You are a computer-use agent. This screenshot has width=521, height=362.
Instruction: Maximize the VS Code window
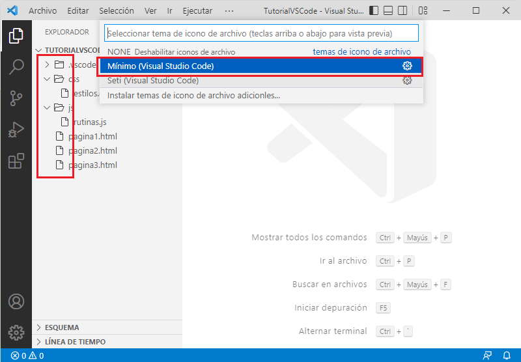click(x=476, y=10)
